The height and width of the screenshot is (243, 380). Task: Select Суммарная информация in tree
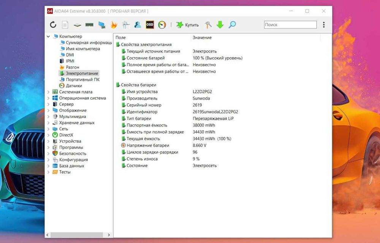[86, 42]
